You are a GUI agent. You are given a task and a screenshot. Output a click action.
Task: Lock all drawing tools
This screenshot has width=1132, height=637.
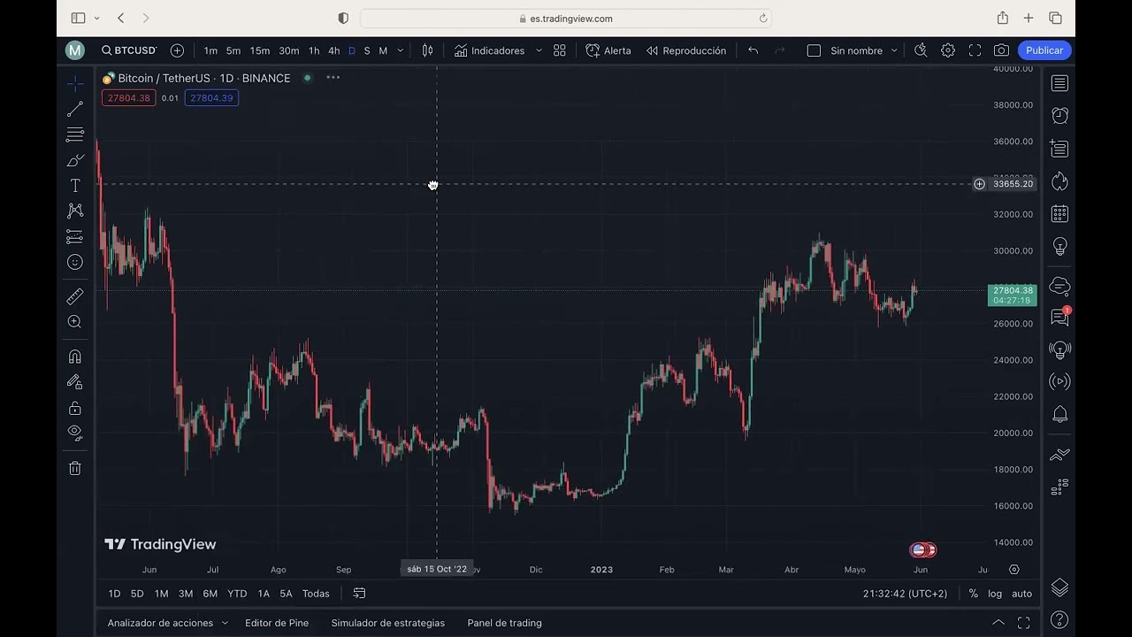[75, 408]
